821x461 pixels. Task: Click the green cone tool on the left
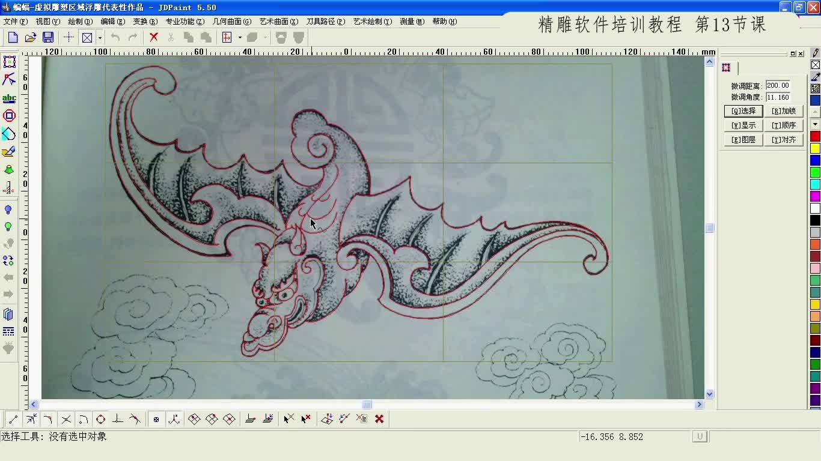(9, 170)
